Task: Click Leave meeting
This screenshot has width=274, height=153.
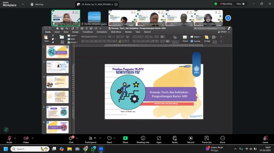Action: point(265,140)
